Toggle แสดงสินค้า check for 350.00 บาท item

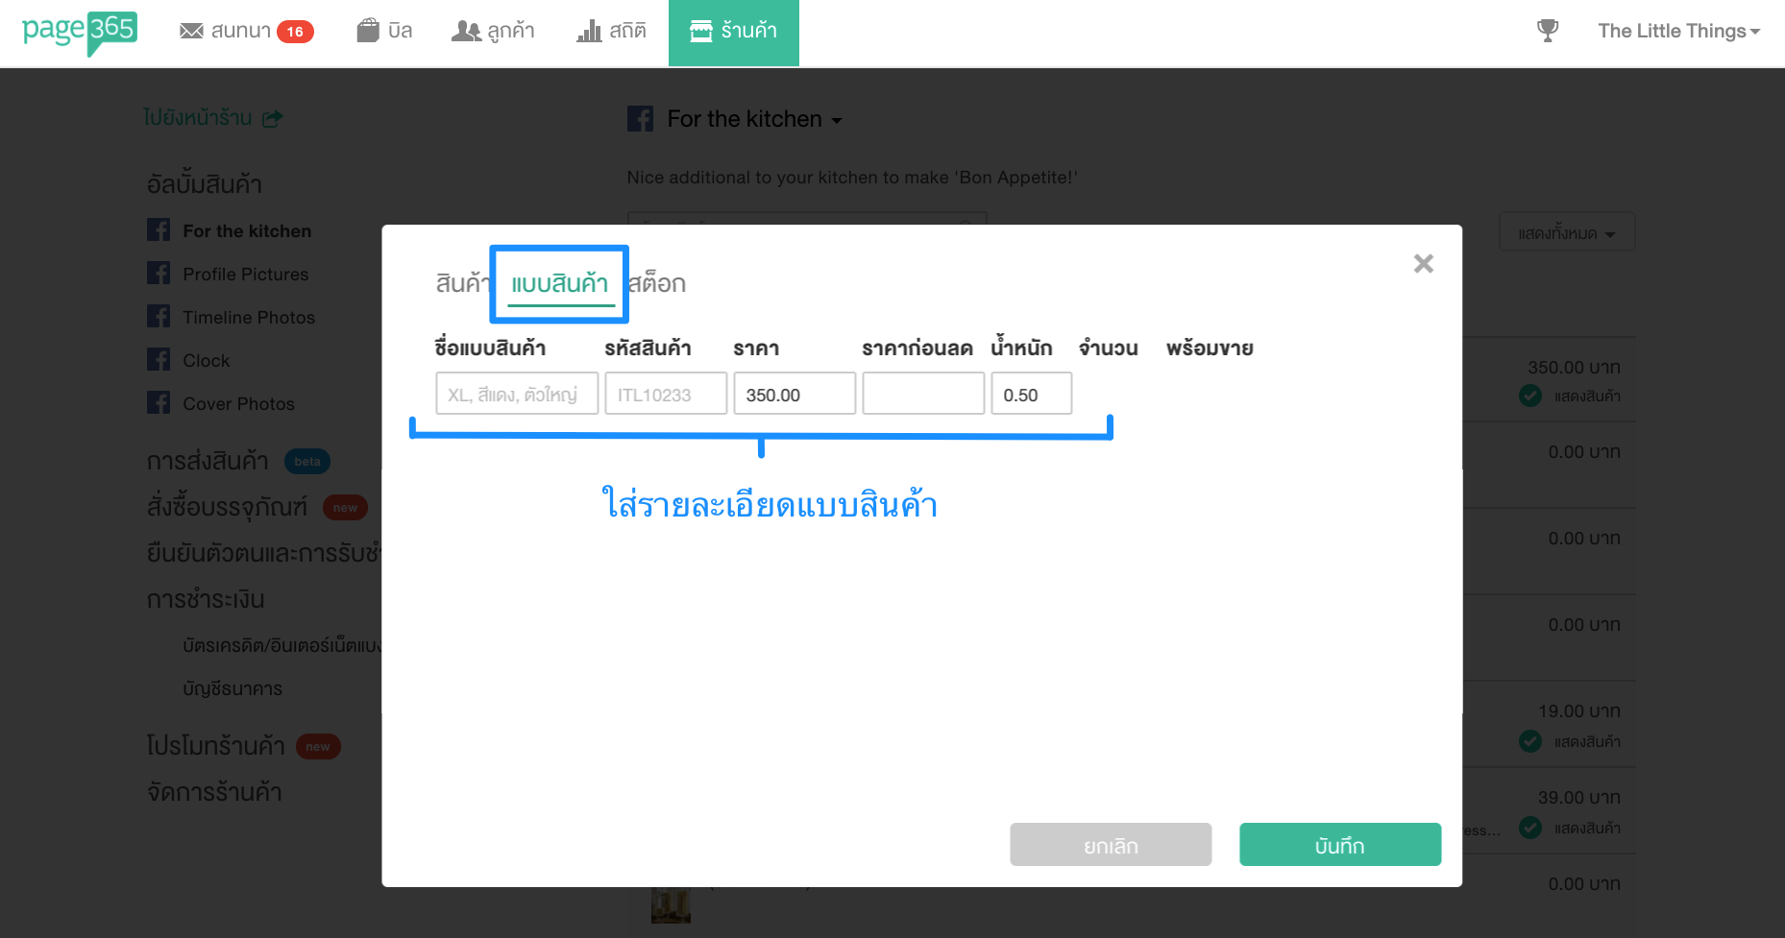(x=1530, y=396)
